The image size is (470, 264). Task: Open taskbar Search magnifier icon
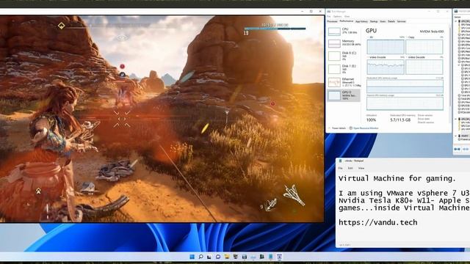(200, 257)
